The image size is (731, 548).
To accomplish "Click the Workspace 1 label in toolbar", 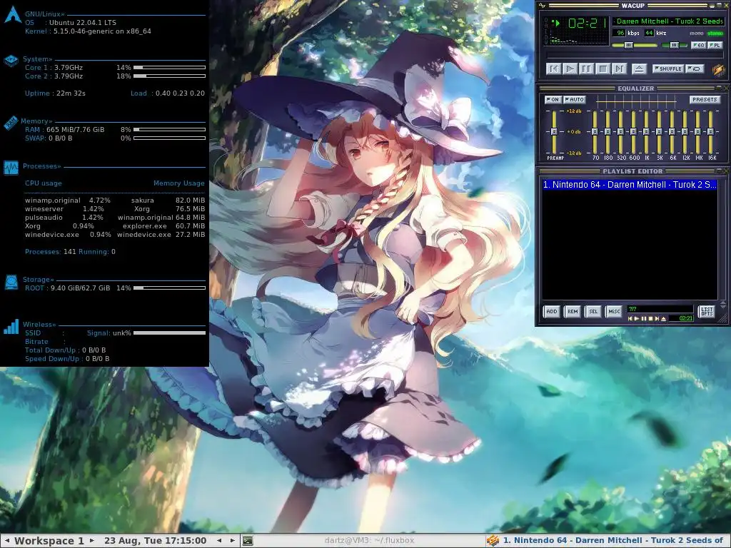I will (x=49, y=541).
